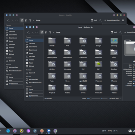Select the Plasma folder icon
This screenshot has height=135, width=135.
[114, 76]
